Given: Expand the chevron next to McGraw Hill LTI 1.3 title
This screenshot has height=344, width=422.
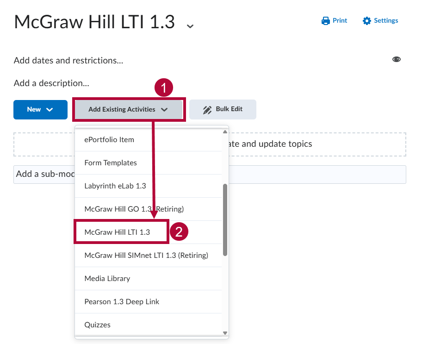Looking at the screenshot, I should (x=190, y=26).
